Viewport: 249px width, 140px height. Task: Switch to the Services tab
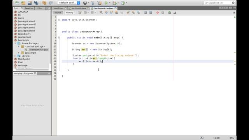pyautogui.click(x=29, y=8)
